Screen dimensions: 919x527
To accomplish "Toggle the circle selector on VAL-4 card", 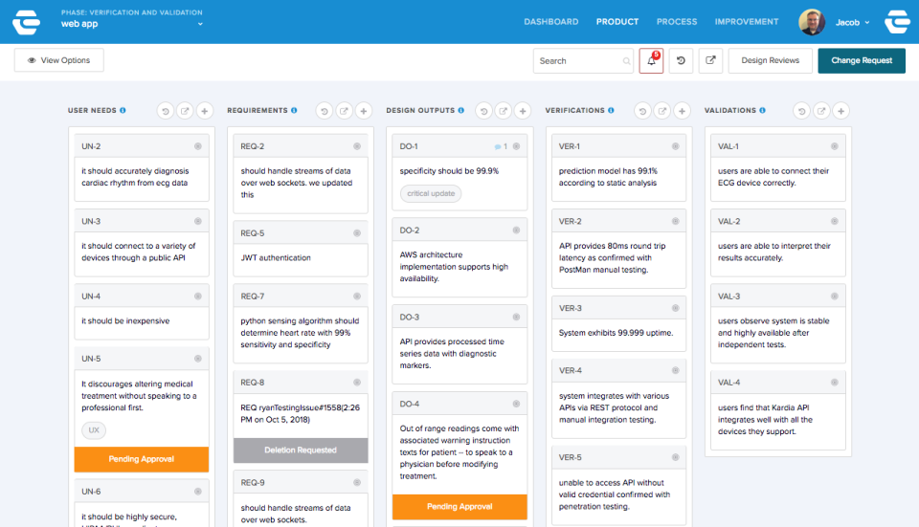I will [835, 383].
